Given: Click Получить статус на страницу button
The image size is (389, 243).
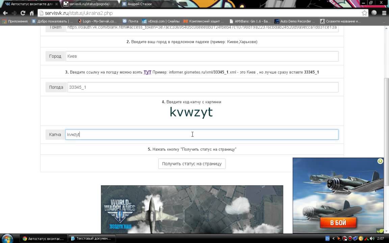Looking at the screenshot, I should click(192, 164).
